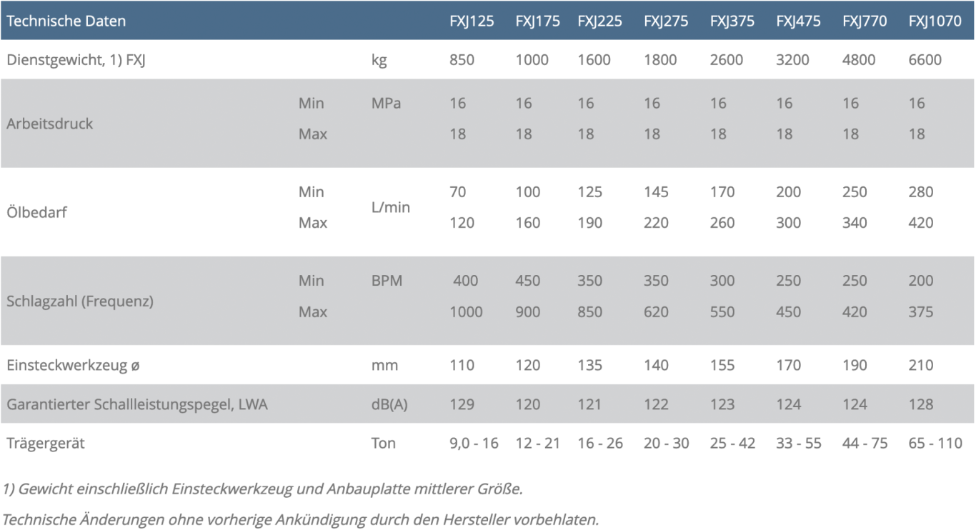Select the FXJ125 column header
This screenshot has width=976, height=530.
[472, 21]
